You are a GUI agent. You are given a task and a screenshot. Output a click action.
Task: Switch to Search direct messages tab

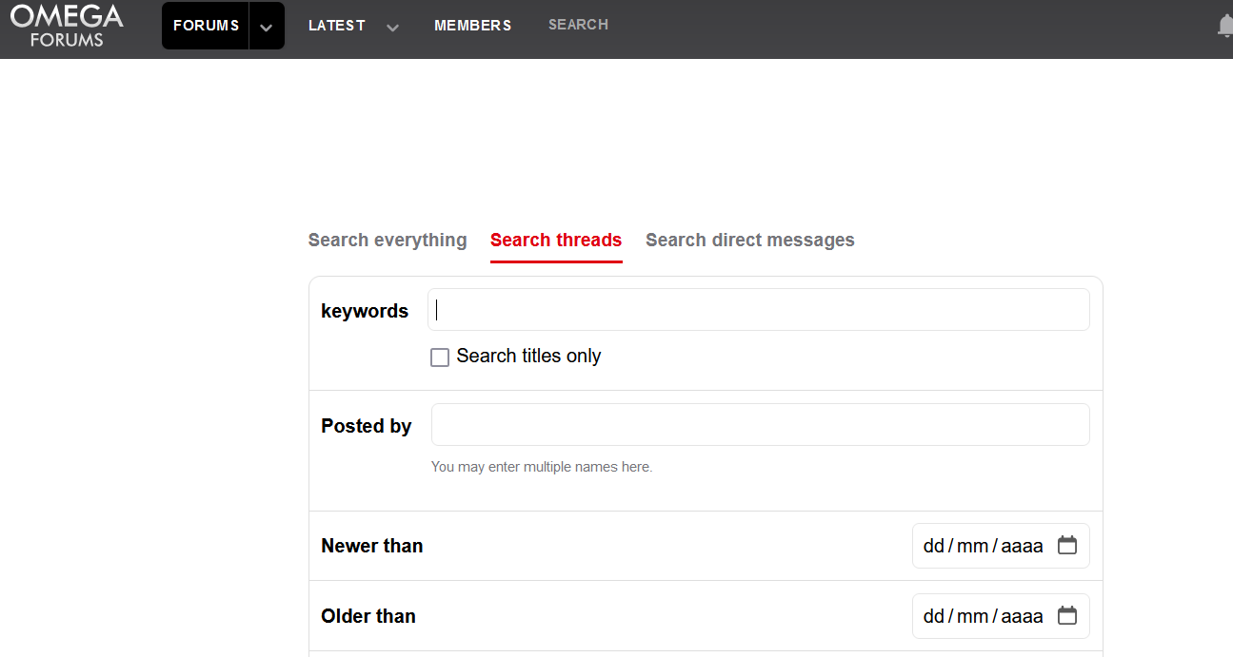click(749, 241)
